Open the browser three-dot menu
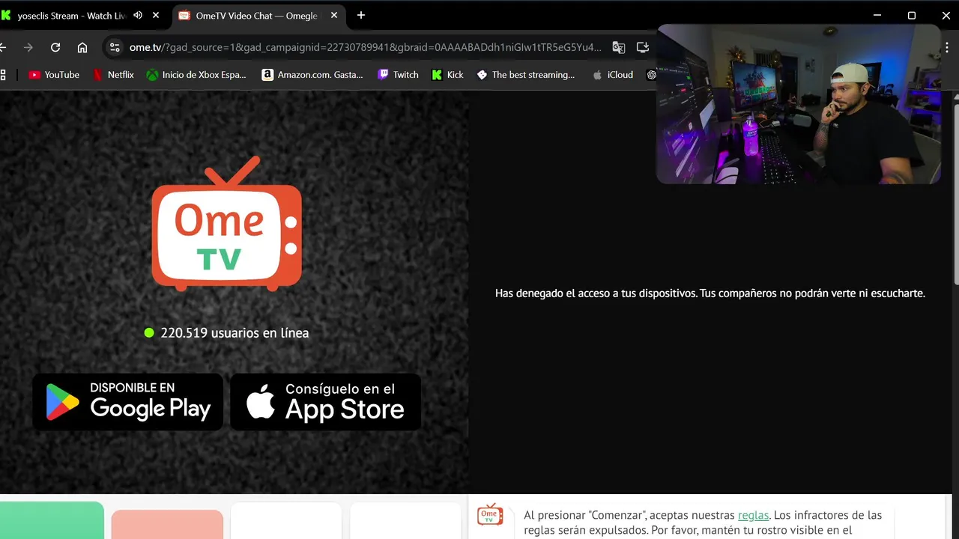 (x=949, y=47)
